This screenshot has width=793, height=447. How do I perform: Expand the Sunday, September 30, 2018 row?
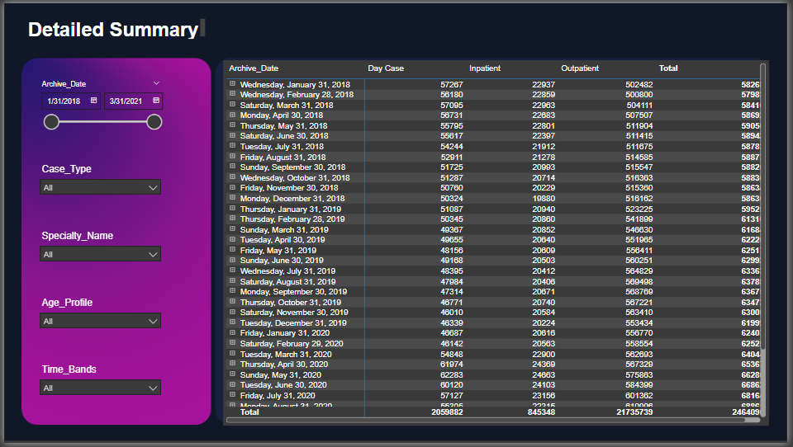click(233, 167)
